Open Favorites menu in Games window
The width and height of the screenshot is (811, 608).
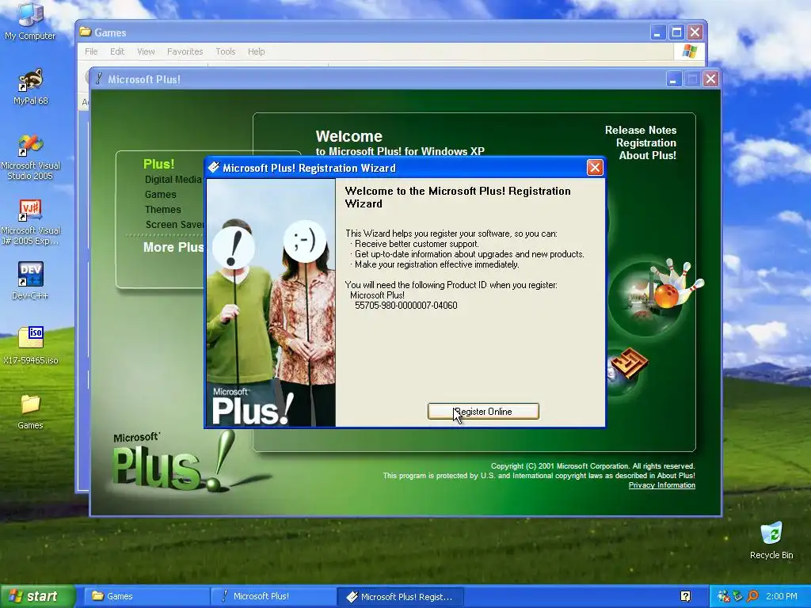coord(185,51)
